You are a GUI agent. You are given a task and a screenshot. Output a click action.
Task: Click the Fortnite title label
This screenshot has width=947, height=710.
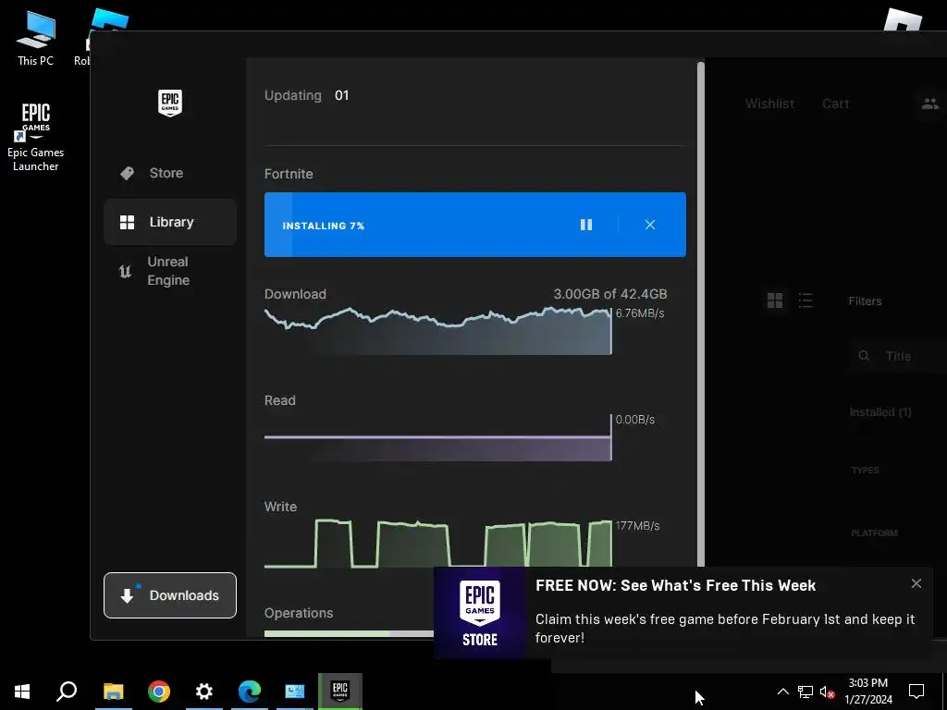[x=289, y=174]
